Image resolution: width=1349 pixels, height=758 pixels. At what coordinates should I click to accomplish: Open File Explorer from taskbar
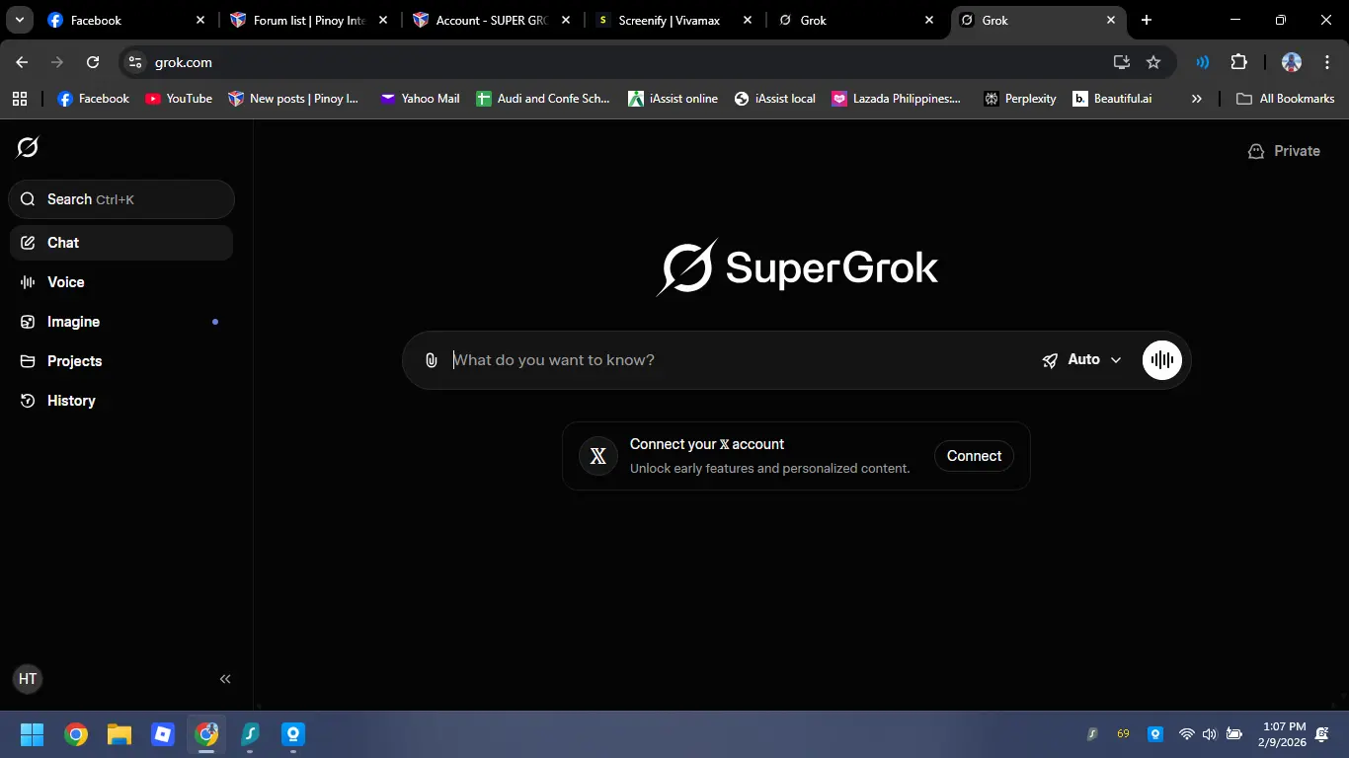tap(119, 734)
